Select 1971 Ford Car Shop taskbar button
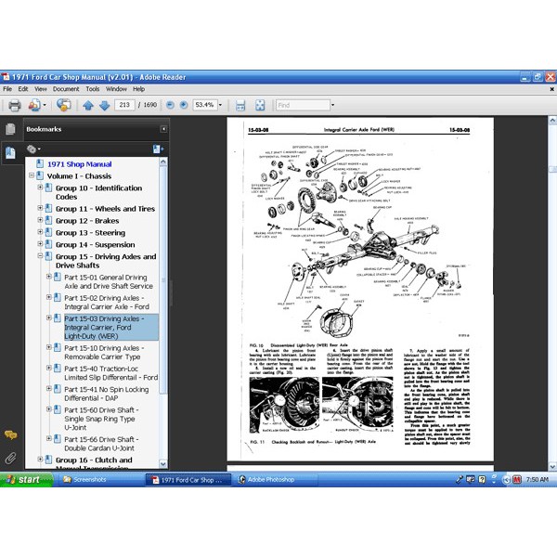This screenshot has width=557, height=557. pos(188,480)
